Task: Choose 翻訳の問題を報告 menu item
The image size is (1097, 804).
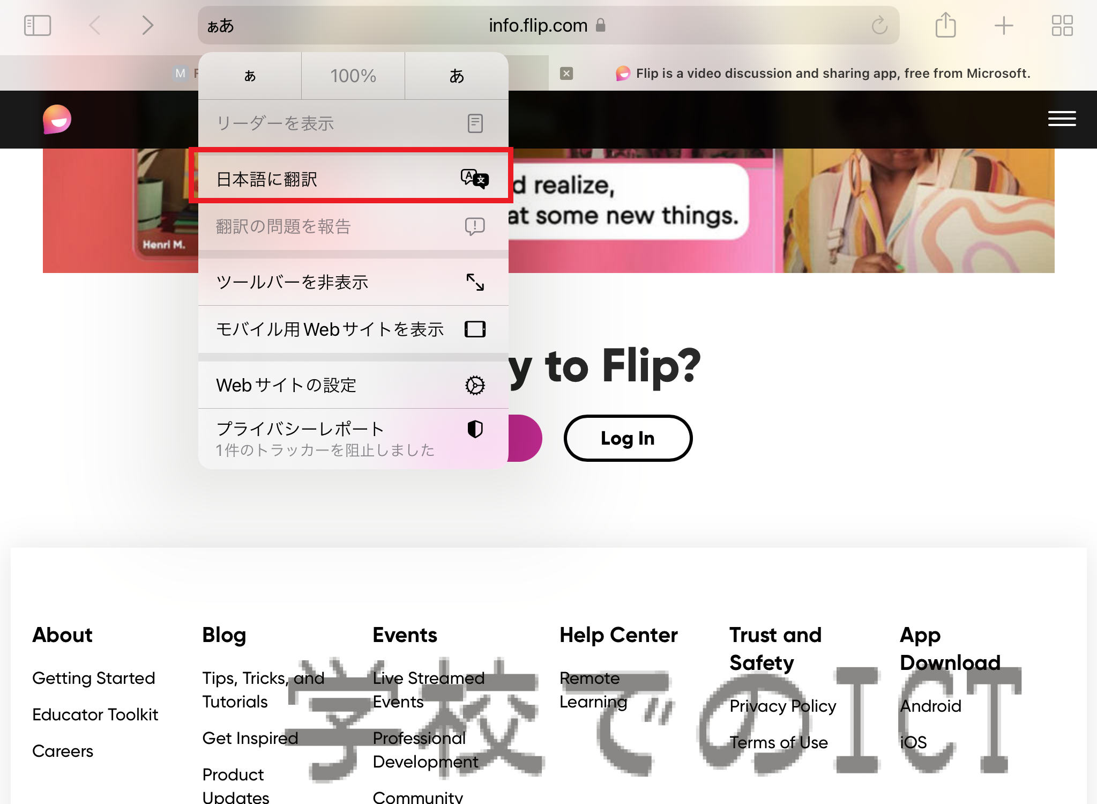Action: (x=353, y=226)
